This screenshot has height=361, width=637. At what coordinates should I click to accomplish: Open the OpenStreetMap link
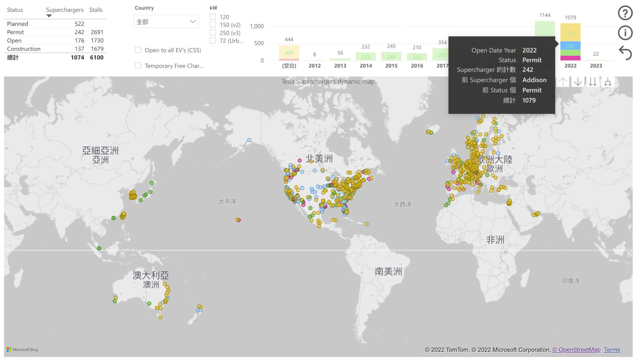(576, 350)
